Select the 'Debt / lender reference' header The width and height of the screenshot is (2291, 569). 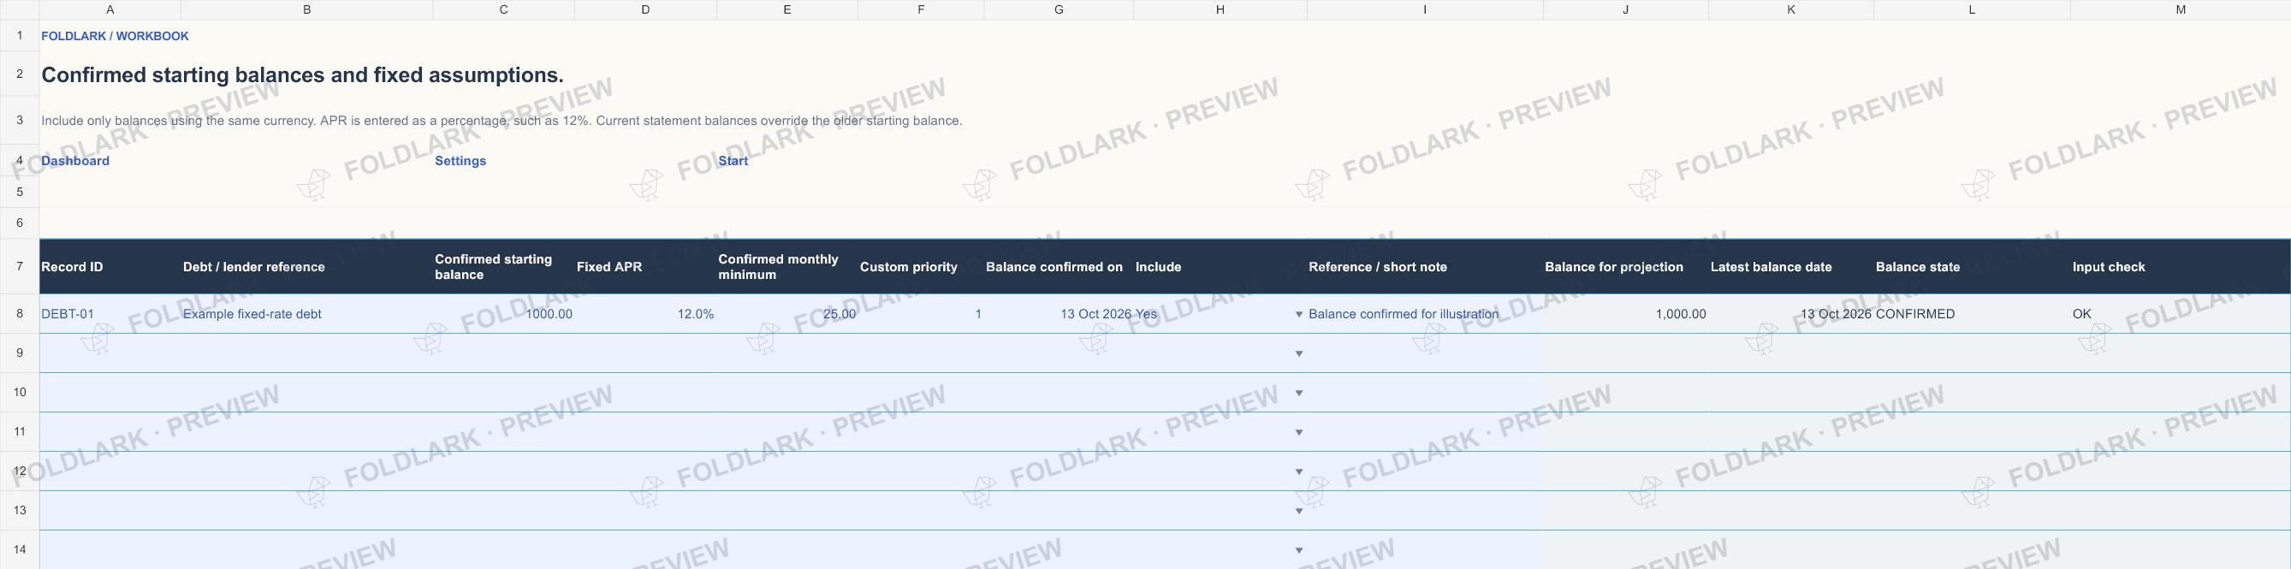(x=307, y=267)
